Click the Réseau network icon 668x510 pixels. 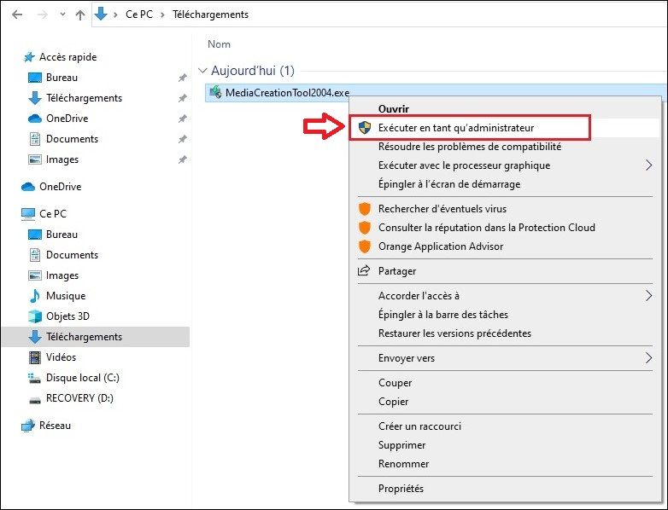[x=28, y=426]
